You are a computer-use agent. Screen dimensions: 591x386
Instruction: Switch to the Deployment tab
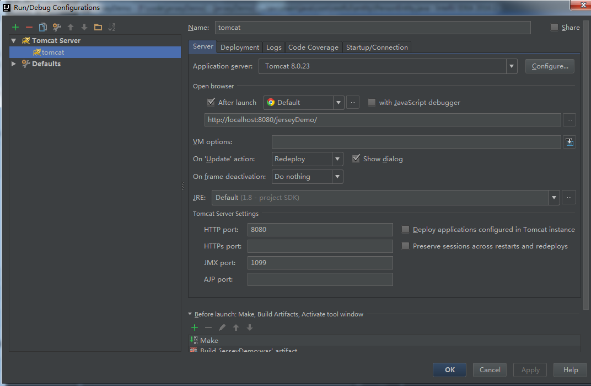[x=240, y=47]
